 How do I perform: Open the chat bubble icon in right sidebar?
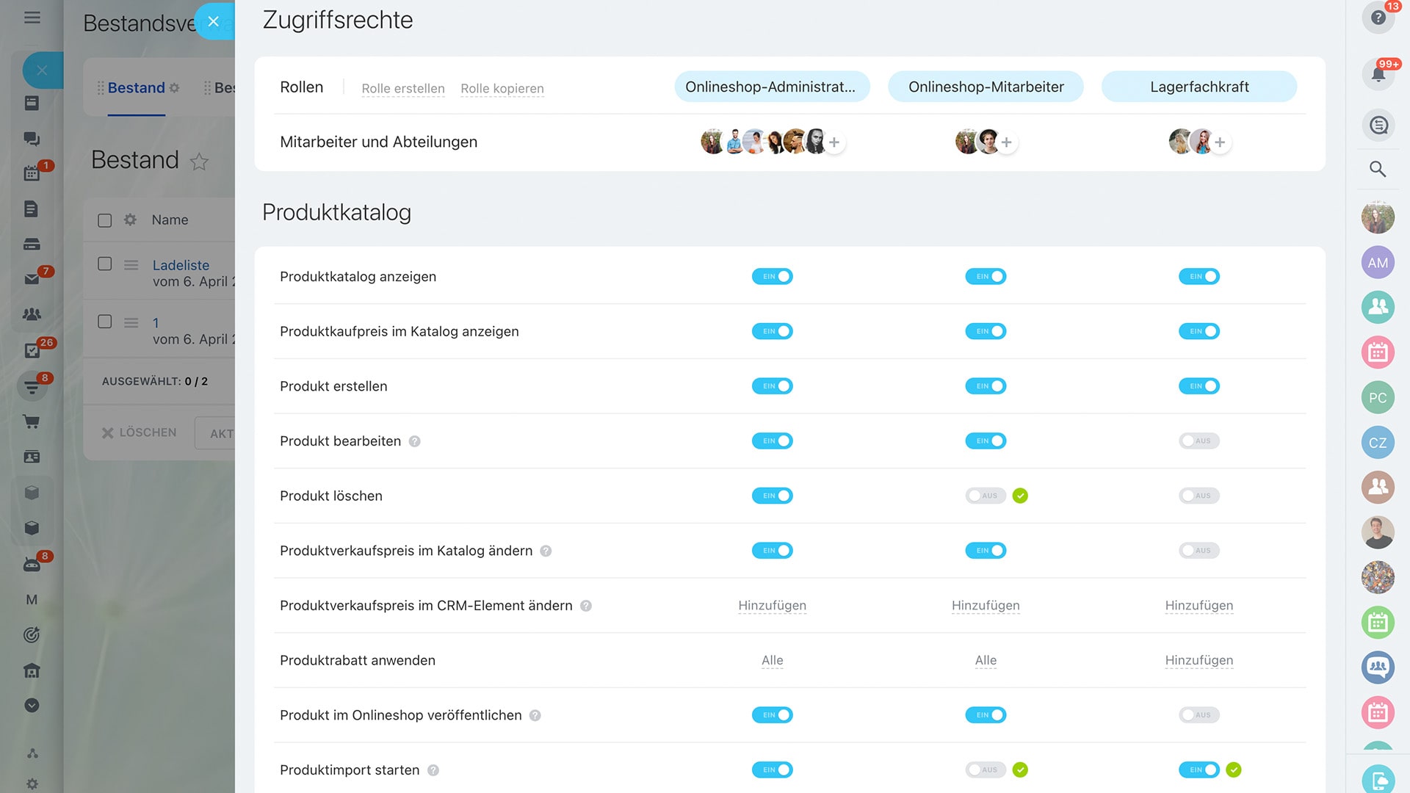pos(1378,126)
